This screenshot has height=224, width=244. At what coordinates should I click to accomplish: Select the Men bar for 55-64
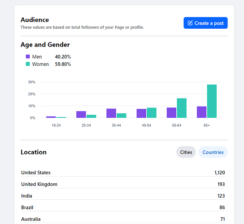[x=171, y=112]
